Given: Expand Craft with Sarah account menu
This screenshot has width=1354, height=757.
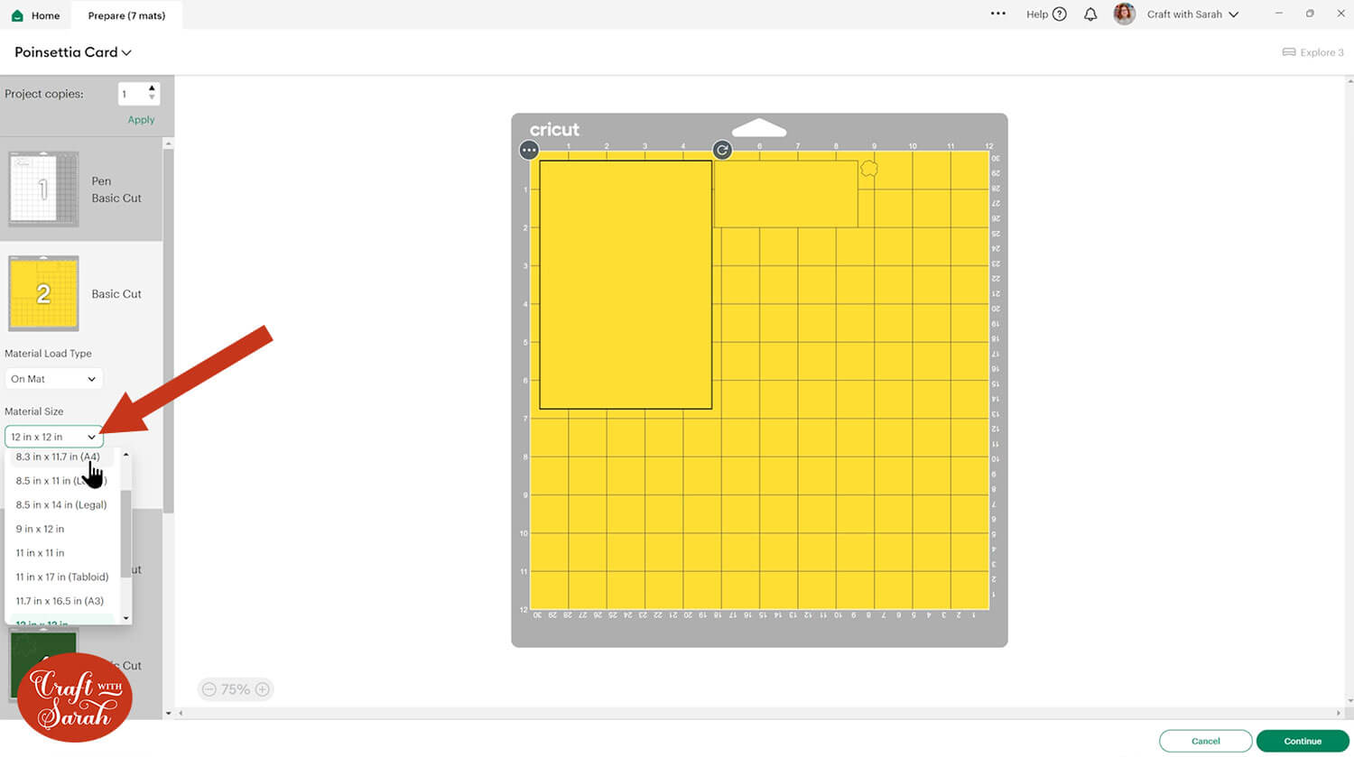Looking at the screenshot, I should point(1192,14).
